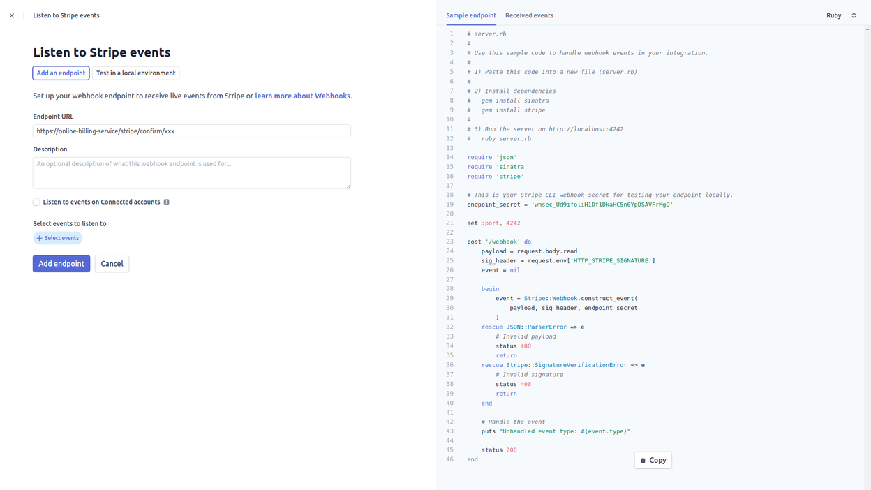Screen dimensions: 871x490
Task: Click the code panel scrollbar up arrow
Action: 867,29
